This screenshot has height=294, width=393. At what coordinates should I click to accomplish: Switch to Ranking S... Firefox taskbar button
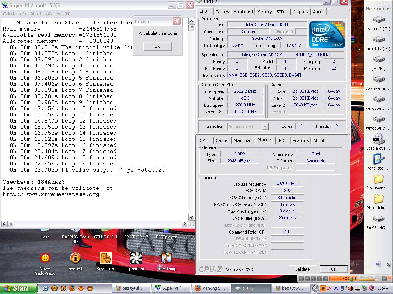[211, 288]
